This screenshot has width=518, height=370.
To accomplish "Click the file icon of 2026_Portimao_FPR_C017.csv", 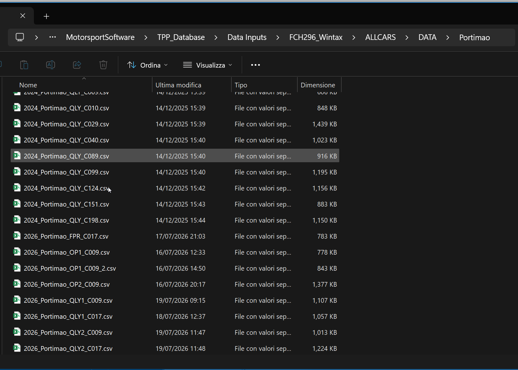I will coord(17,236).
